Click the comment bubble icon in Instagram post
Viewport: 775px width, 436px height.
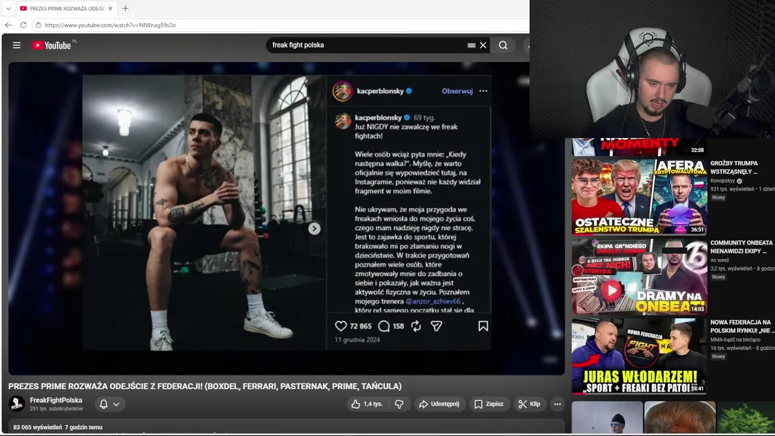384,326
